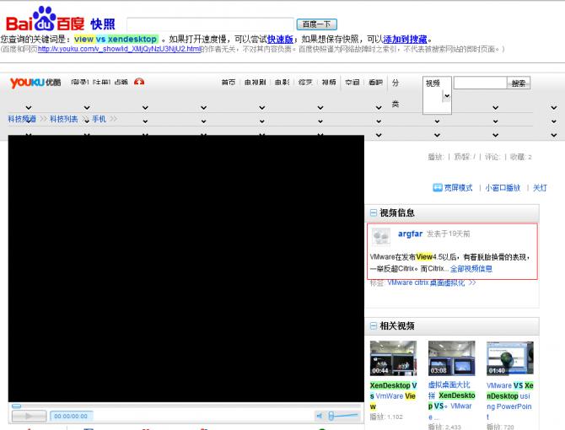Viewport: 565px width, 430px height.
Task: Open the 电影 nav item
Action: [282, 83]
